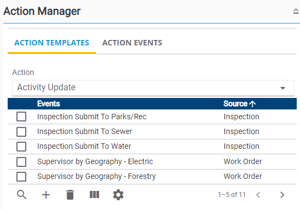This screenshot has width=300, height=209.
Task: Select 'Inspection Submit To Water' text
Action: click(x=84, y=146)
